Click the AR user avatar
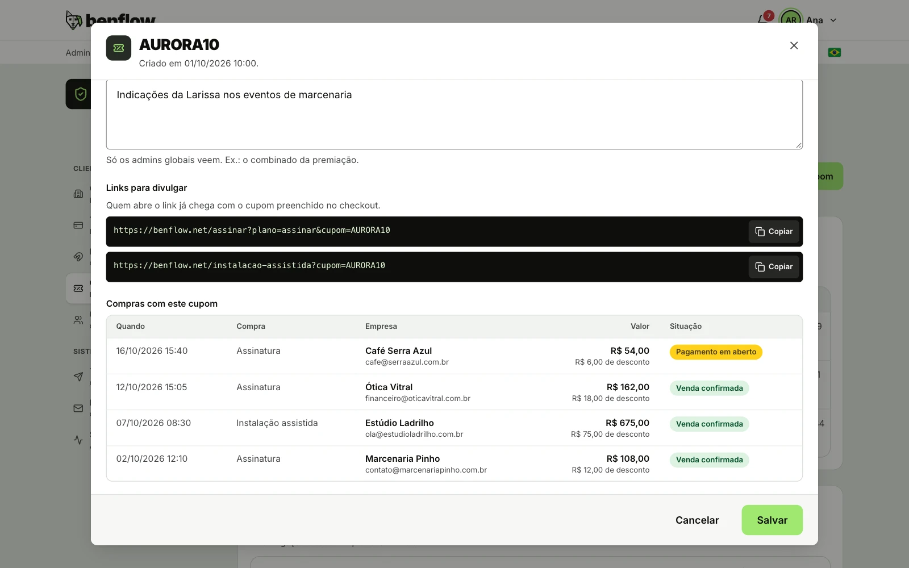909x568 pixels. point(791,20)
